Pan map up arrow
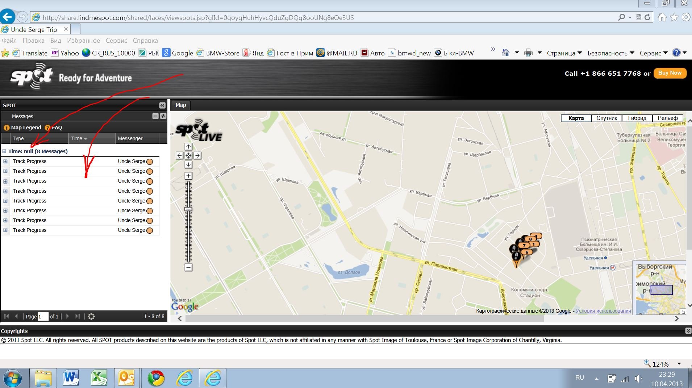Image resolution: width=692 pixels, height=388 pixels. [x=188, y=146]
